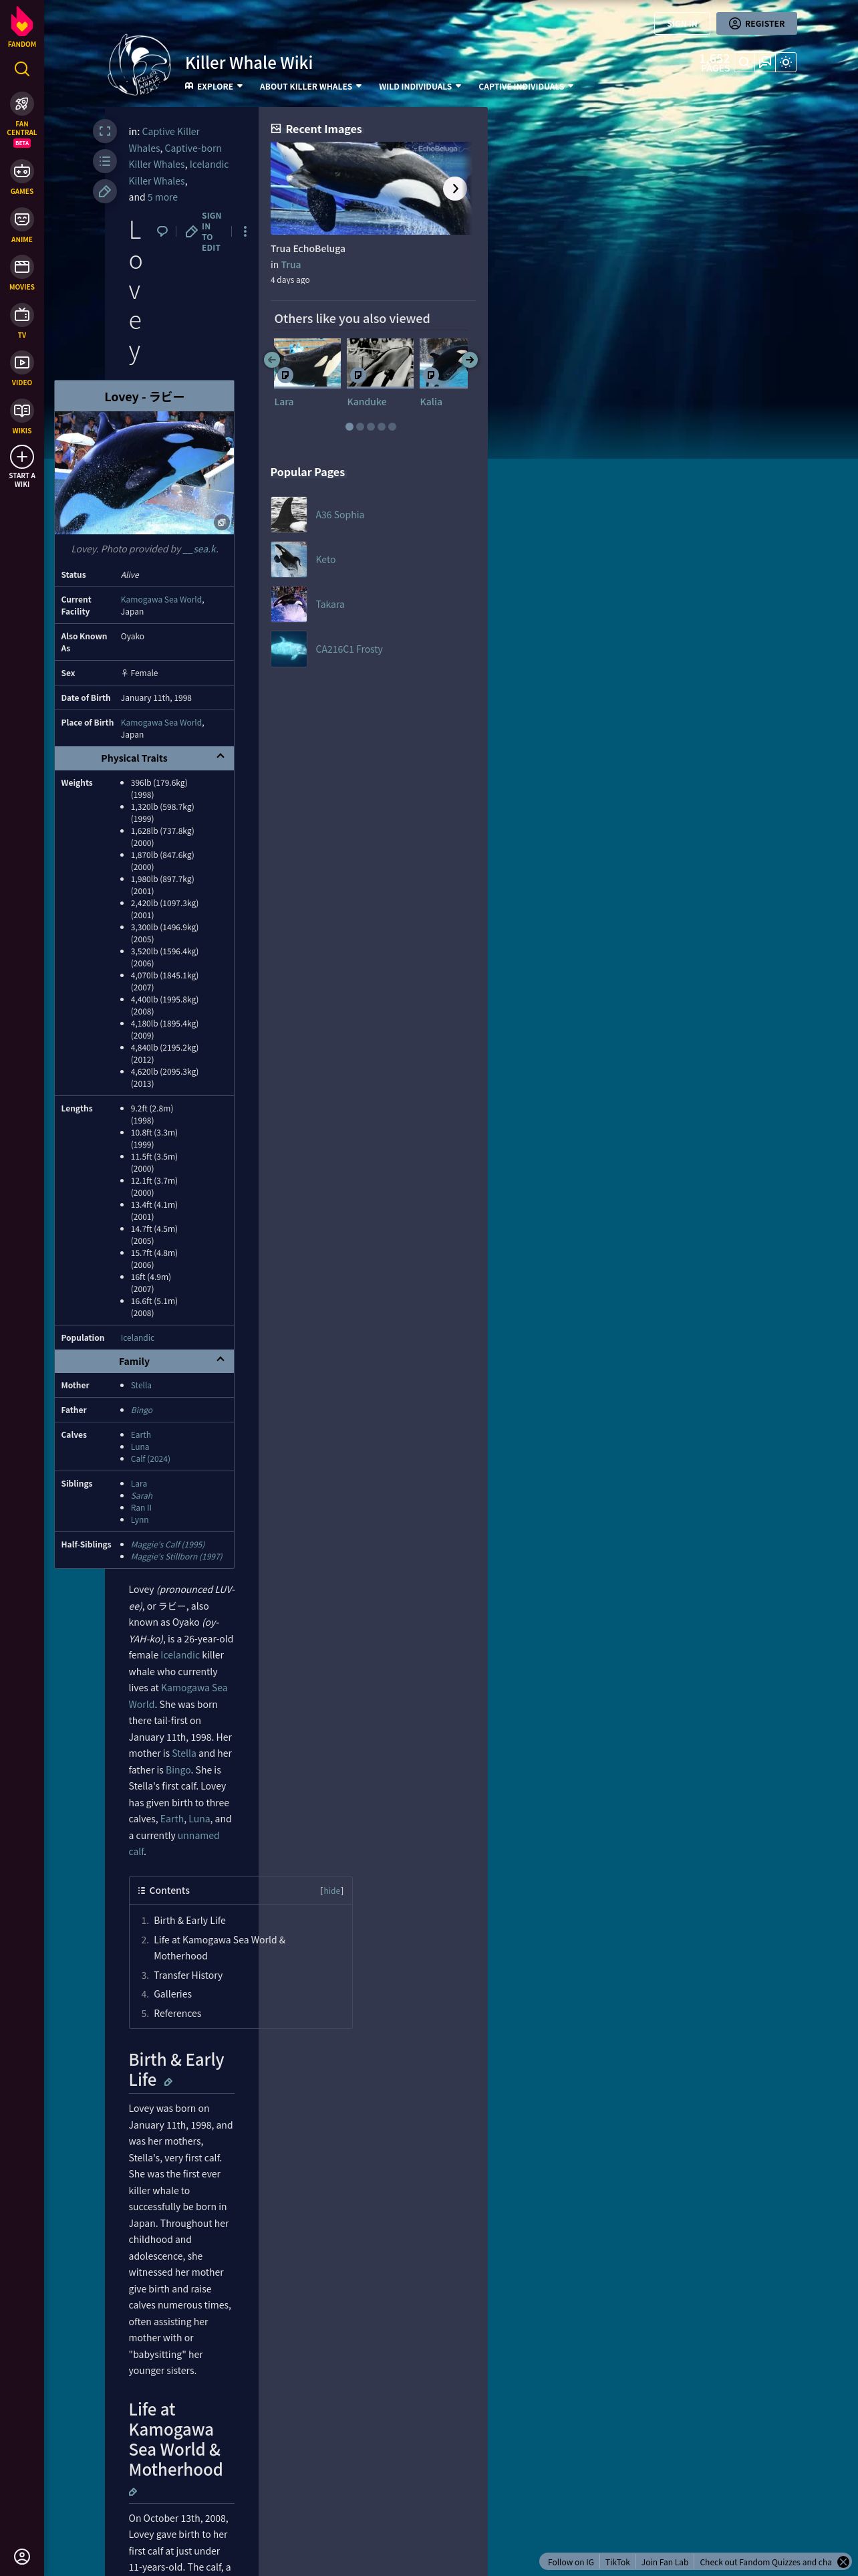This screenshot has height=2576, width=858.
Task: Toggle light and dark theme
Action: click(786, 62)
